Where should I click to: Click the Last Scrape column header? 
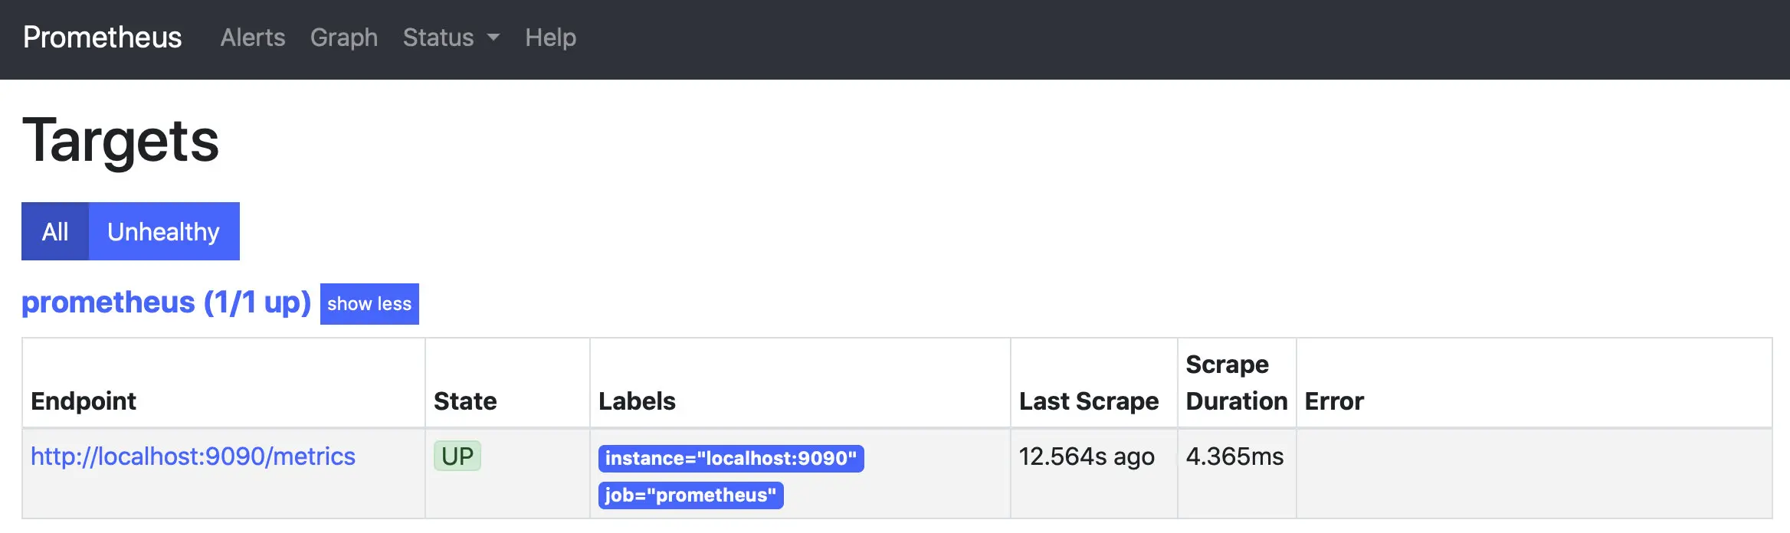(1089, 401)
